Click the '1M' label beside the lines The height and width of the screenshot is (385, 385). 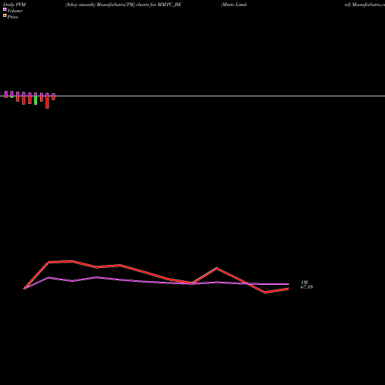(x=304, y=283)
